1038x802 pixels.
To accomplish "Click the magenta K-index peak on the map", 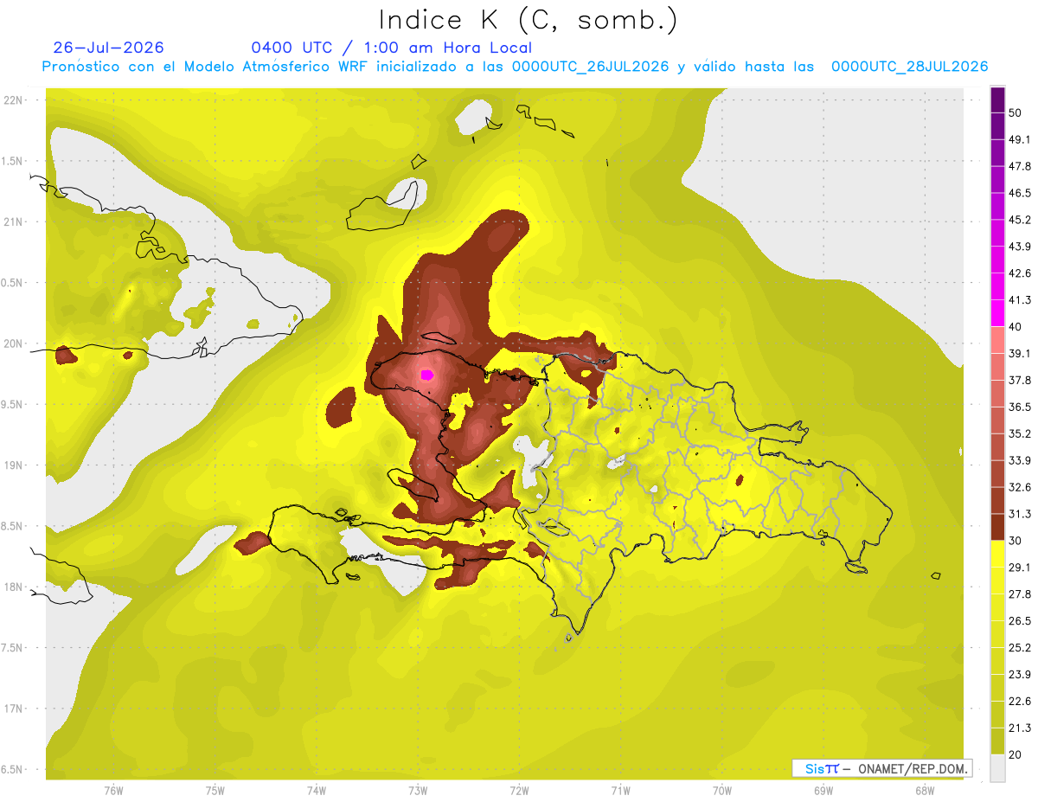I will click(426, 375).
